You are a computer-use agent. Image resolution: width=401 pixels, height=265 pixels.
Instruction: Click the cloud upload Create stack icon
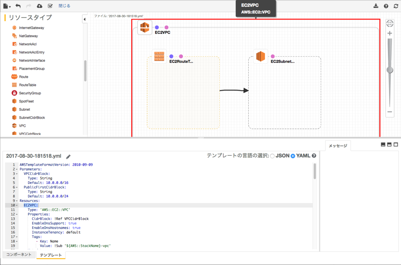click(x=40, y=6)
